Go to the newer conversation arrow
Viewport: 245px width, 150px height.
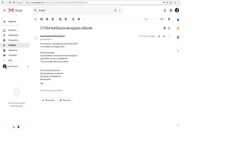152,19
